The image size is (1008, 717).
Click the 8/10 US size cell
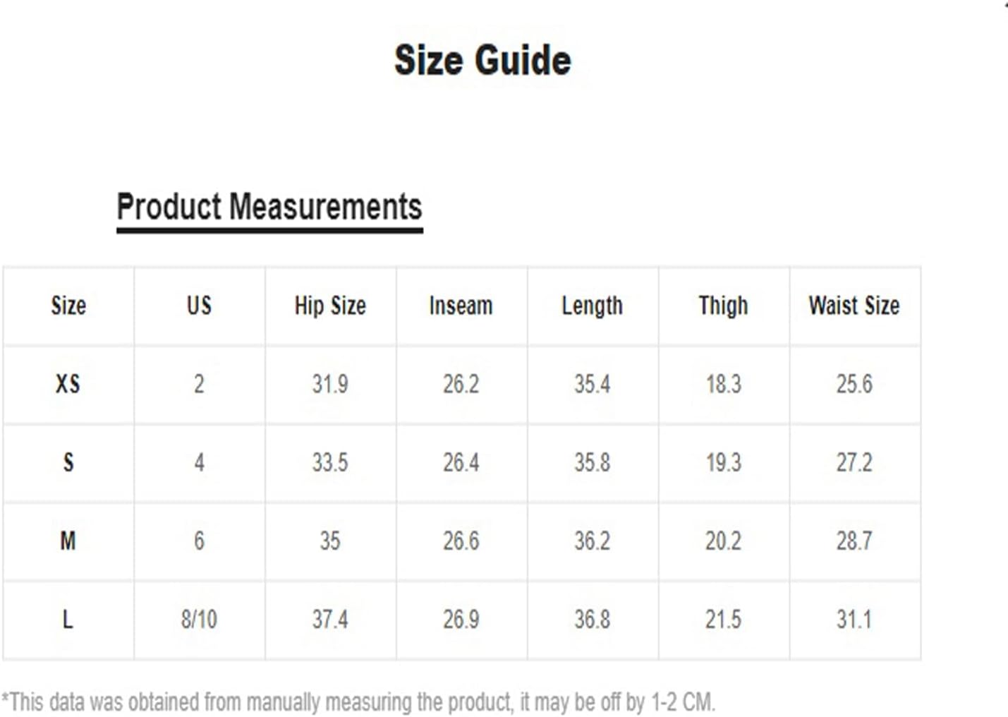point(199,619)
